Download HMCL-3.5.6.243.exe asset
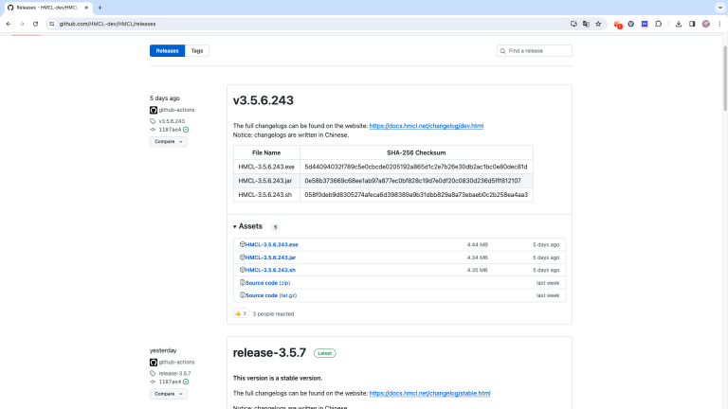The height and width of the screenshot is (409, 728). (x=271, y=244)
